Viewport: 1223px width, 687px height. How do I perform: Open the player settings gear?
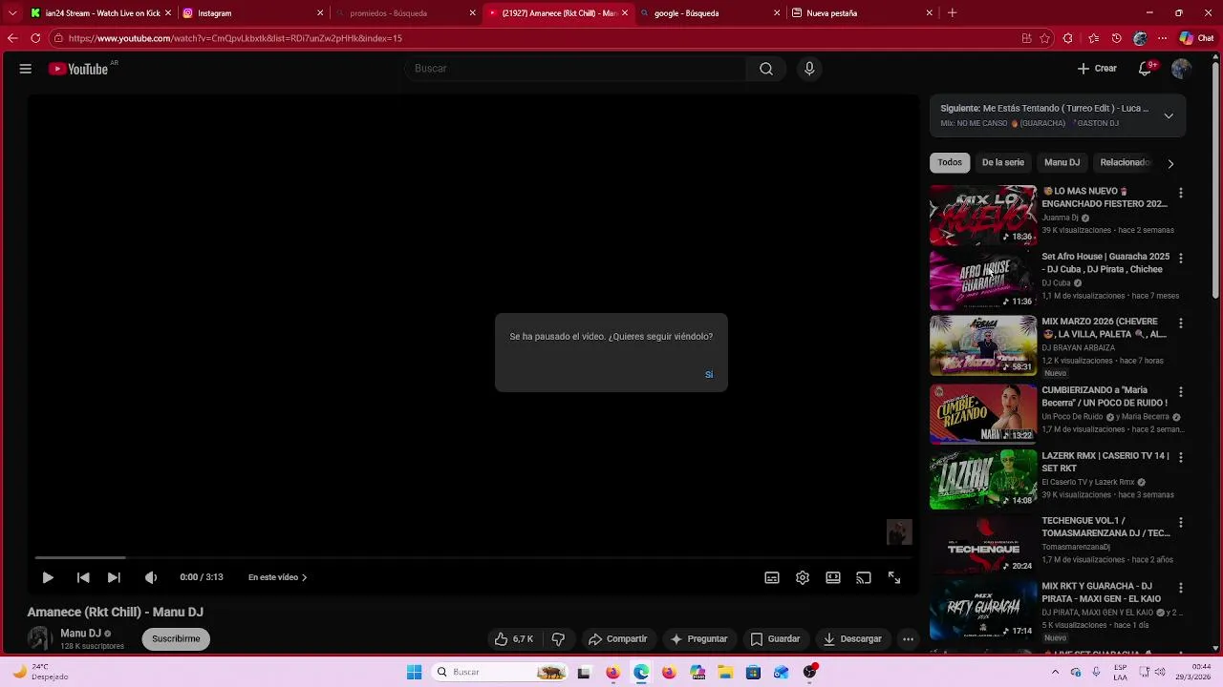pyautogui.click(x=803, y=577)
